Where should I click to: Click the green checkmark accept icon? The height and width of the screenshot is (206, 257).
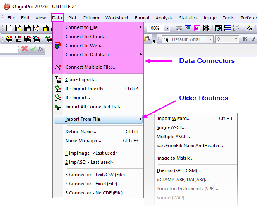click(x=33, y=49)
